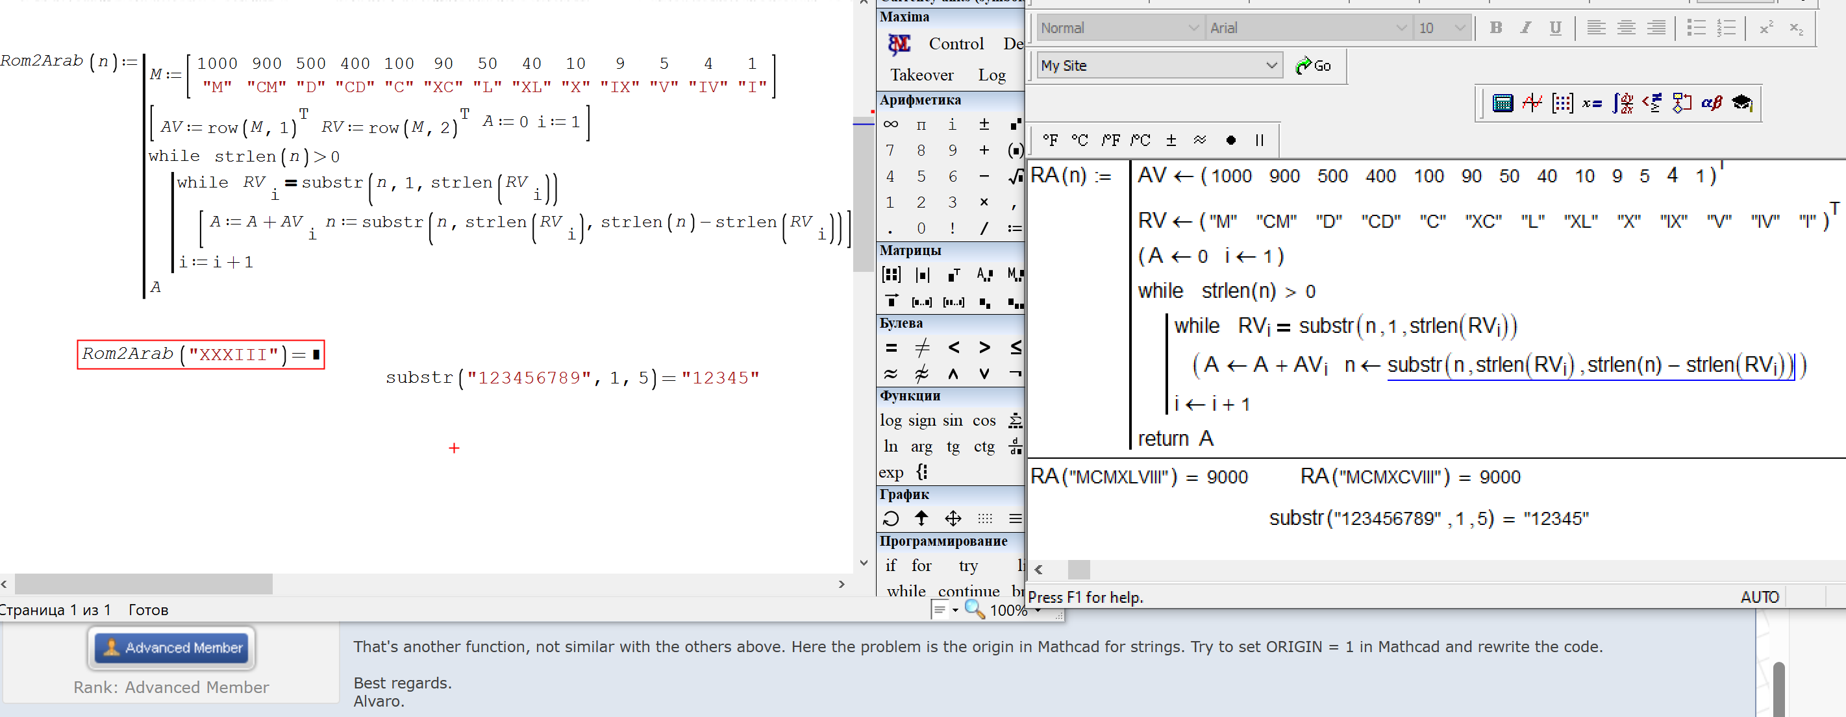This screenshot has width=1846, height=717.
Task: Click the matrix transpose icon in Матрицы
Action: click(953, 274)
